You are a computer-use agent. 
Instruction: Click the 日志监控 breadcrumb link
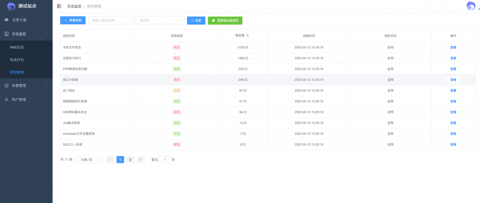(74, 6)
